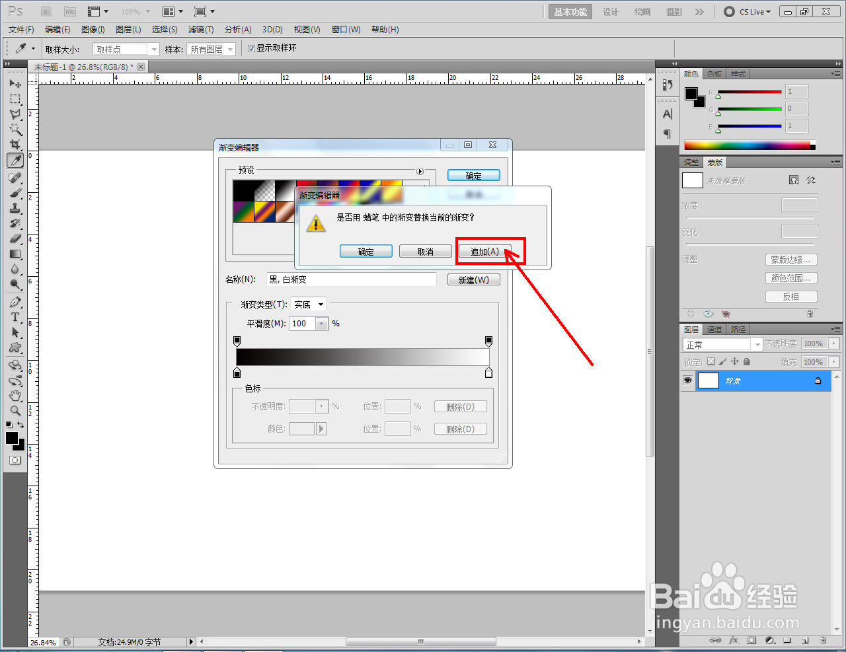Select the Move tool
Screen dimensions: 846x652
click(x=15, y=84)
